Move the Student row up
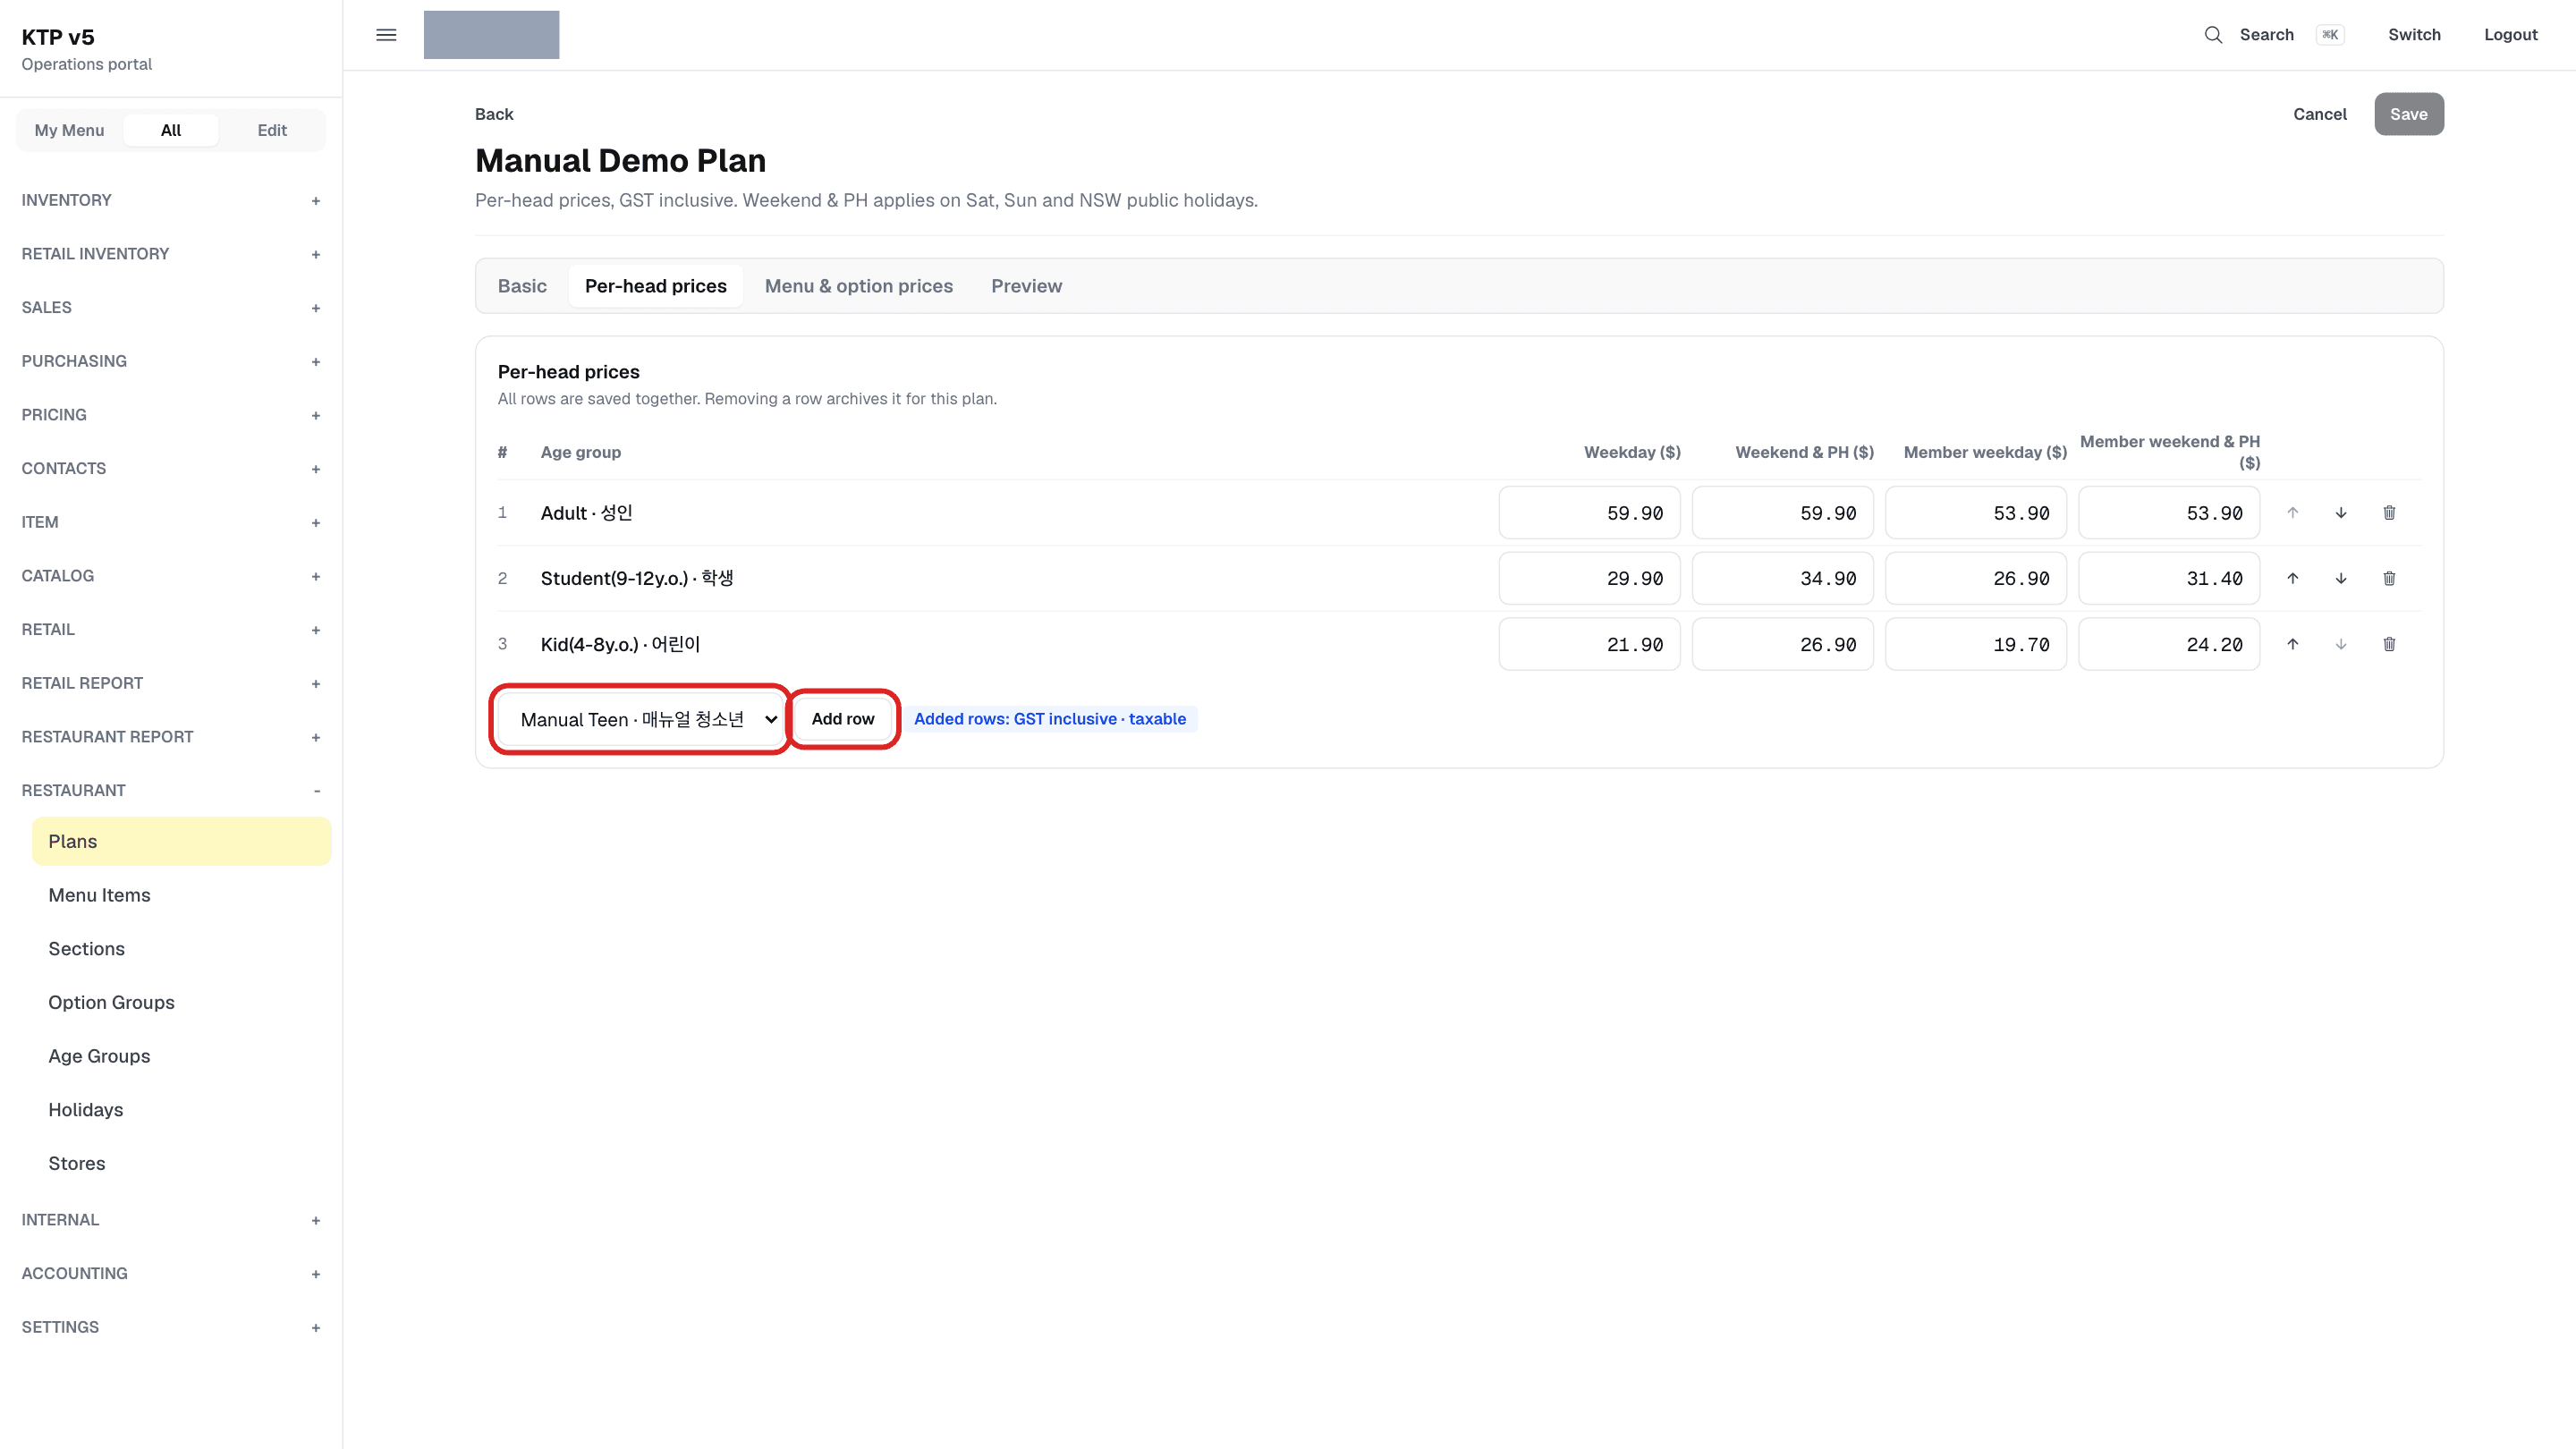The image size is (2576, 1449). [x=2293, y=578]
